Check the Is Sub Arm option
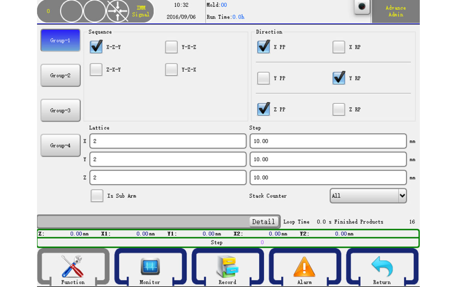This screenshot has width=463, height=287. [97, 196]
